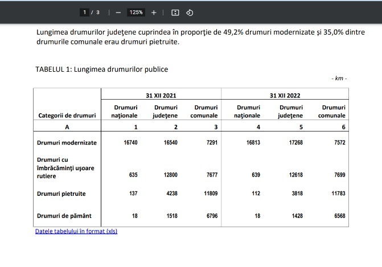This screenshot has height=267, width=382.
Task: Click the value 6568 cell
Action: point(340,216)
